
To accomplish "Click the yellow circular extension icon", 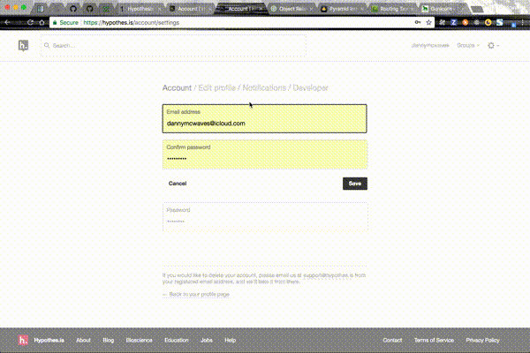I will (x=488, y=22).
